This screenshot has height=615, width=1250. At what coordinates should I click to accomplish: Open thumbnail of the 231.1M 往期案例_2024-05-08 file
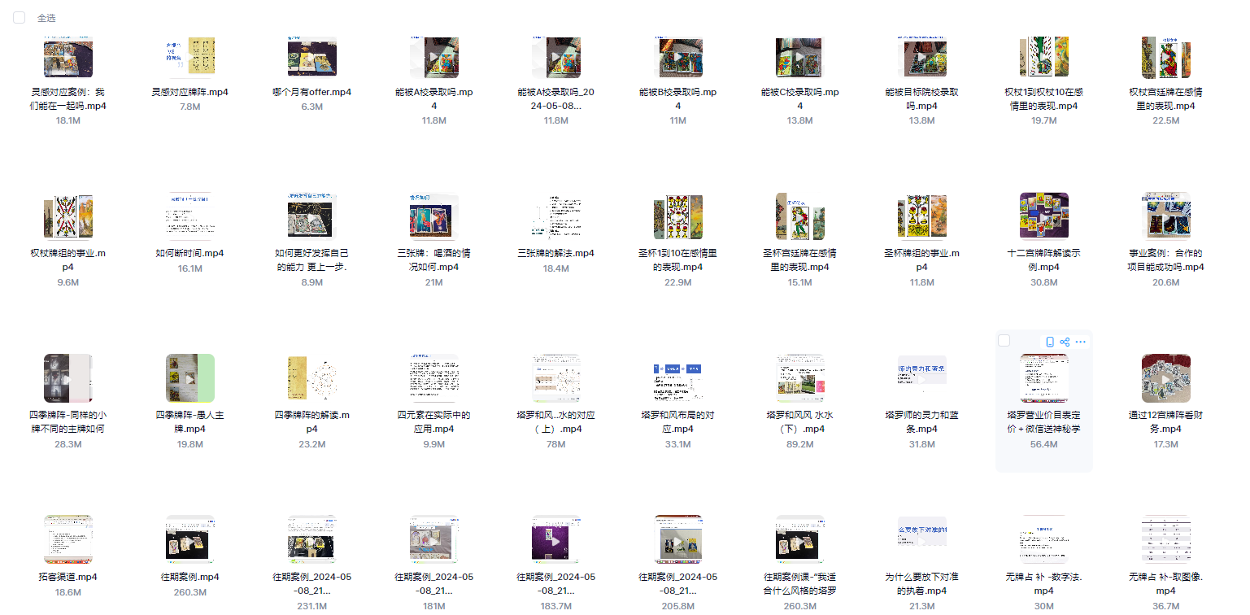312,539
